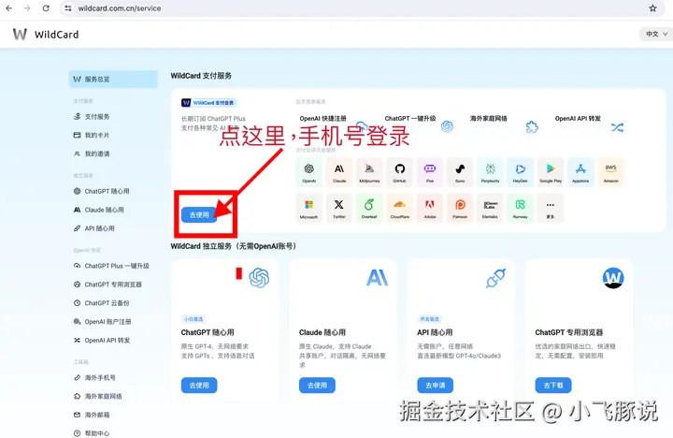Viewport: 673px width, 438px height.
Task: Open the Overleaf service icon
Action: tap(369, 208)
